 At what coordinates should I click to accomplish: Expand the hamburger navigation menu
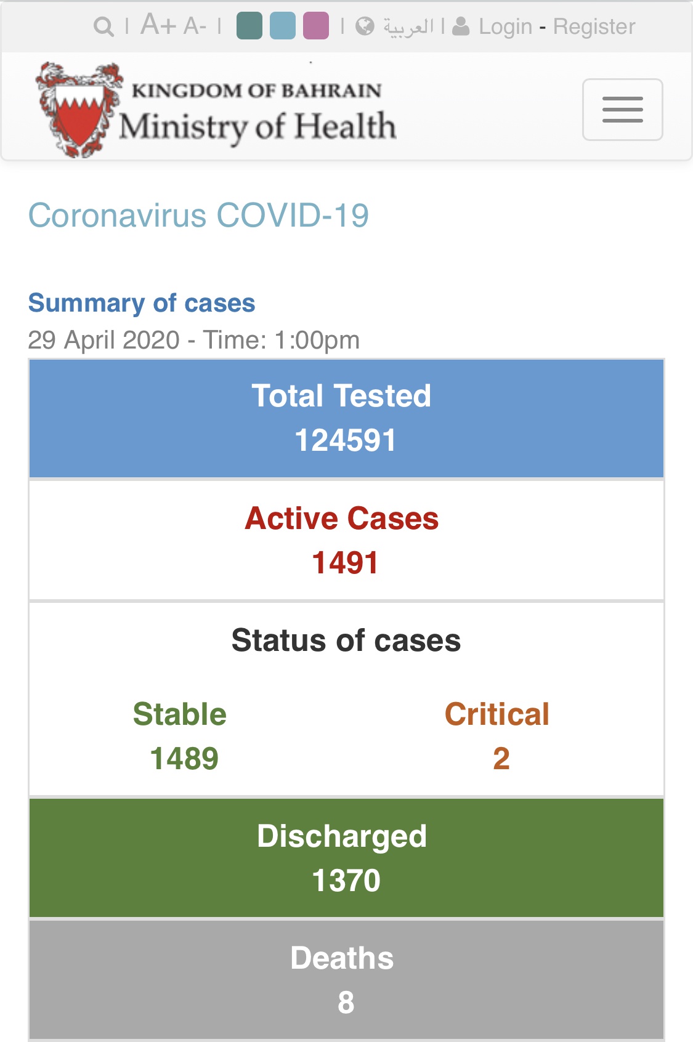point(623,110)
